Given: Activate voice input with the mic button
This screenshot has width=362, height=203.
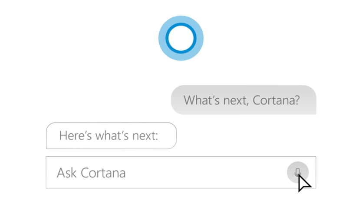Looking at the screenshot, I should pyautogui.click(x=298, y=172).
